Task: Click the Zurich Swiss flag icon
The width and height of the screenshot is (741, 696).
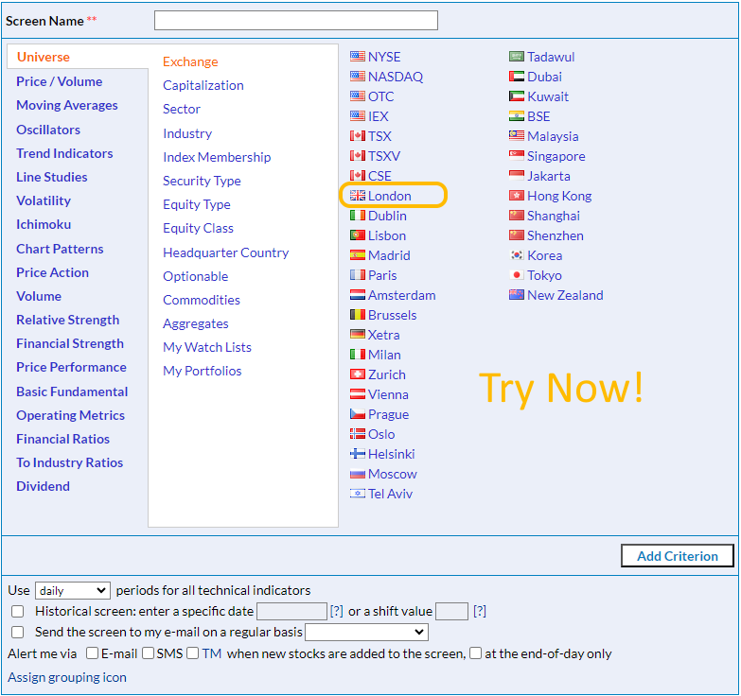Action: [358, 374]
